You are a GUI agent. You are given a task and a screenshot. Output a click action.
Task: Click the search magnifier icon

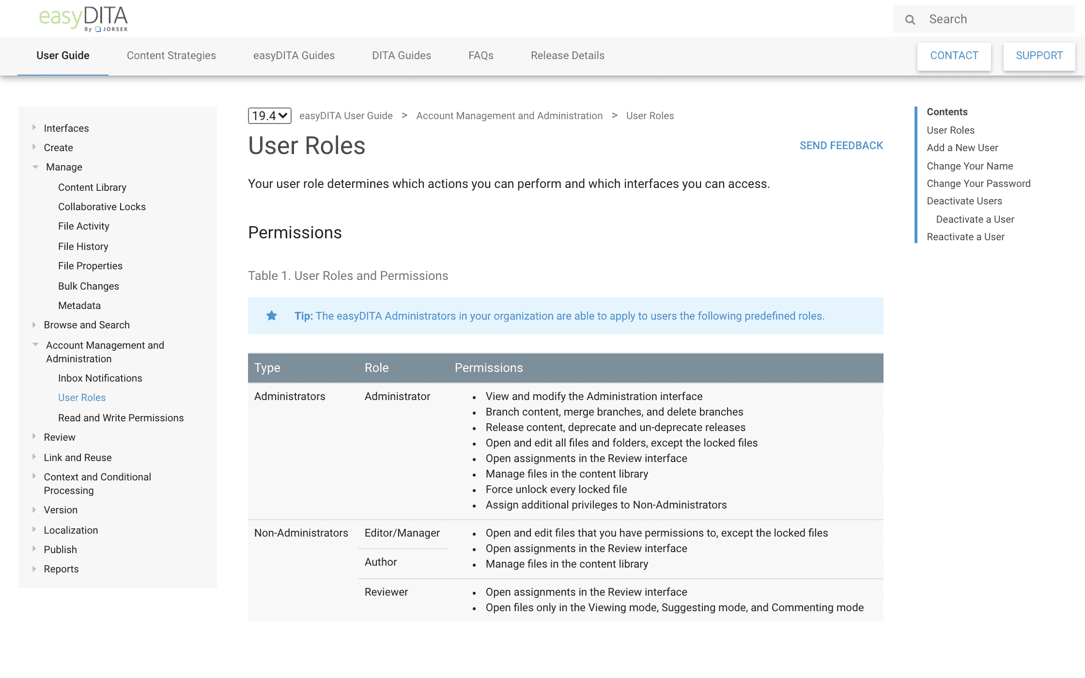click(910, 19)
